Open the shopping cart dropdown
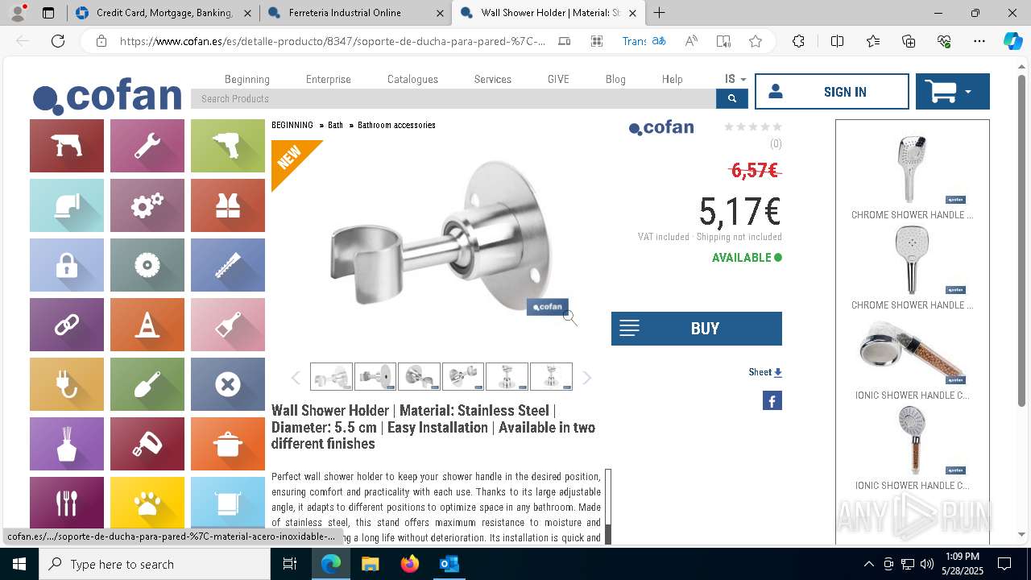The height and width of the screenshot is (580, 1031). [952, 92]
